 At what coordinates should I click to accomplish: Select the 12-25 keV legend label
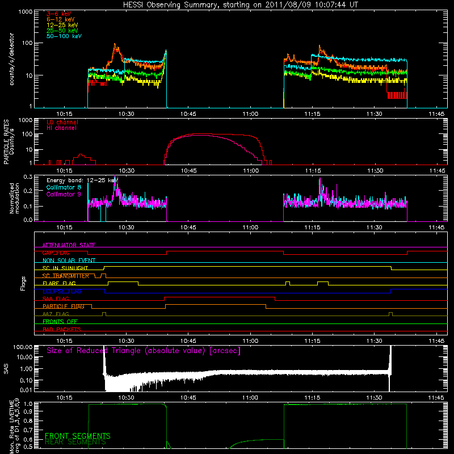click(x=62, y=25)
